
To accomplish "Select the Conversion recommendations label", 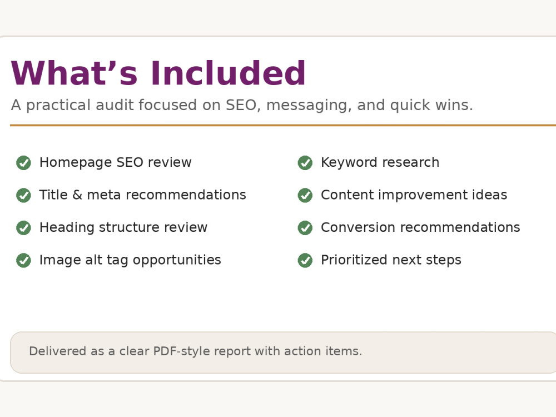I will pyautogui.click(x=420, y=227).
